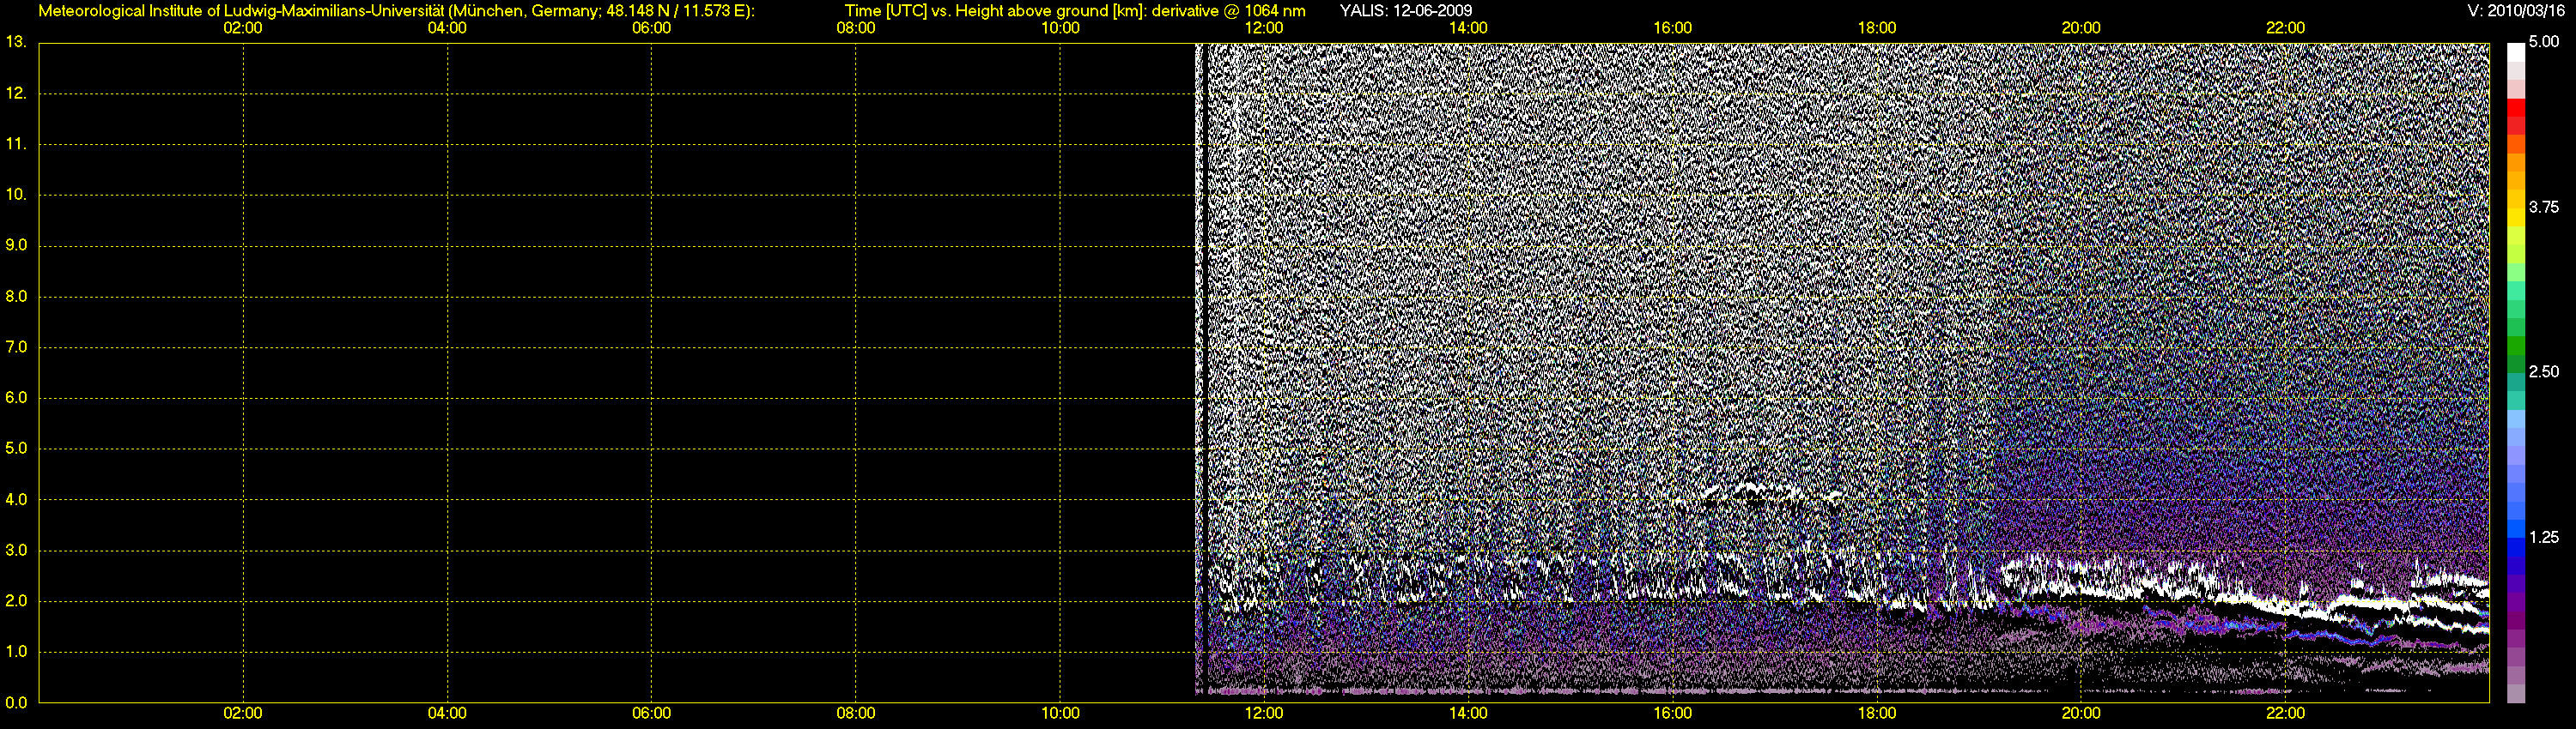Click the '4.0' height axis label
Image resolution: width=2576 pixels, height=729 pixels.
click(x=16, y=499)
